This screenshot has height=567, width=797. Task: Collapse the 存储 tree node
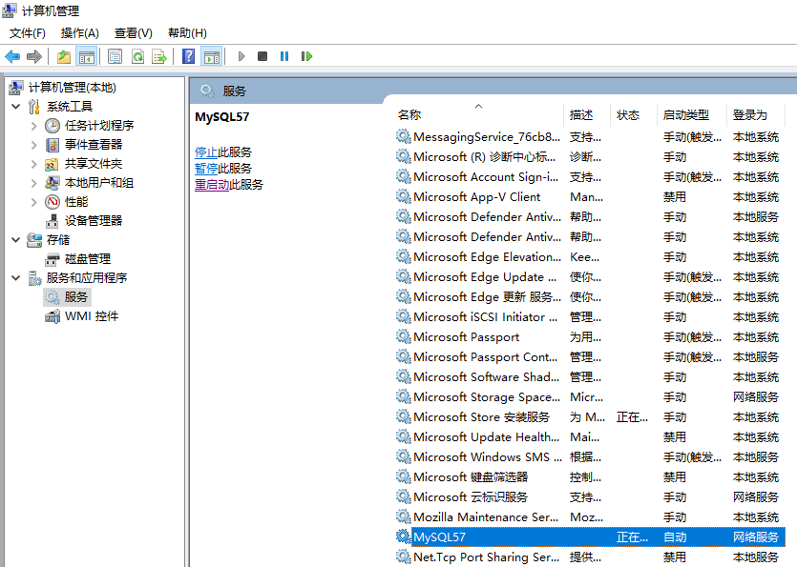coord(16,239)
